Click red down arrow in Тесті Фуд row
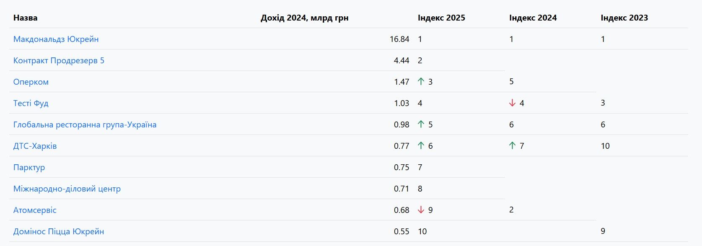This screenshot has width=702, height=246. (512, 103)
